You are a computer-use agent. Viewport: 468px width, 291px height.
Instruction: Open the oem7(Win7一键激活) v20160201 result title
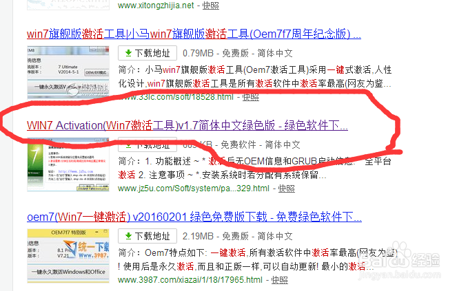point(194,217)
